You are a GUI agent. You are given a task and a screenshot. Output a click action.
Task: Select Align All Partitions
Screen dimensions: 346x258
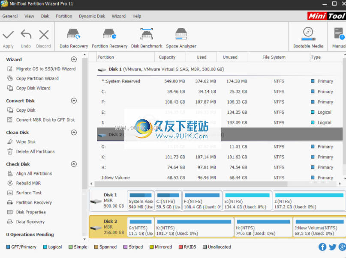click(34, 174)
